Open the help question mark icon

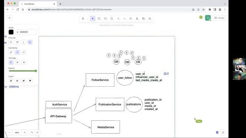223,133
